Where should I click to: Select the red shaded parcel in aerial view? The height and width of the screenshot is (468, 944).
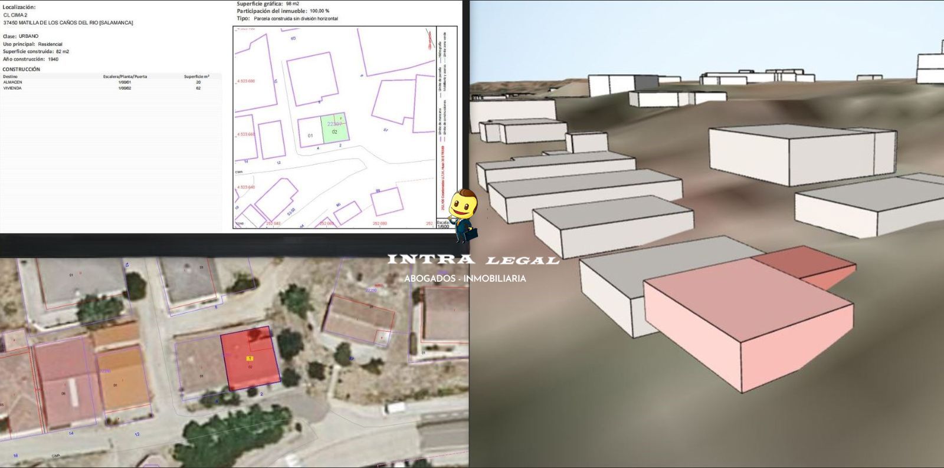[250, 360]
